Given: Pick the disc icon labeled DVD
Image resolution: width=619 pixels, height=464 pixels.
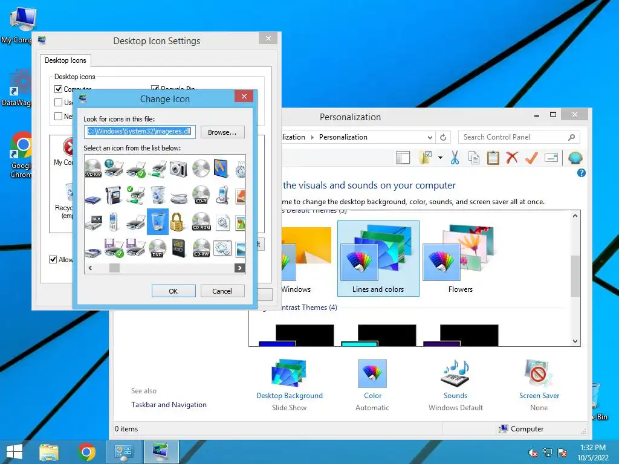Looking at the screenshot, I should pyautogui.click(x=158, y=248).
